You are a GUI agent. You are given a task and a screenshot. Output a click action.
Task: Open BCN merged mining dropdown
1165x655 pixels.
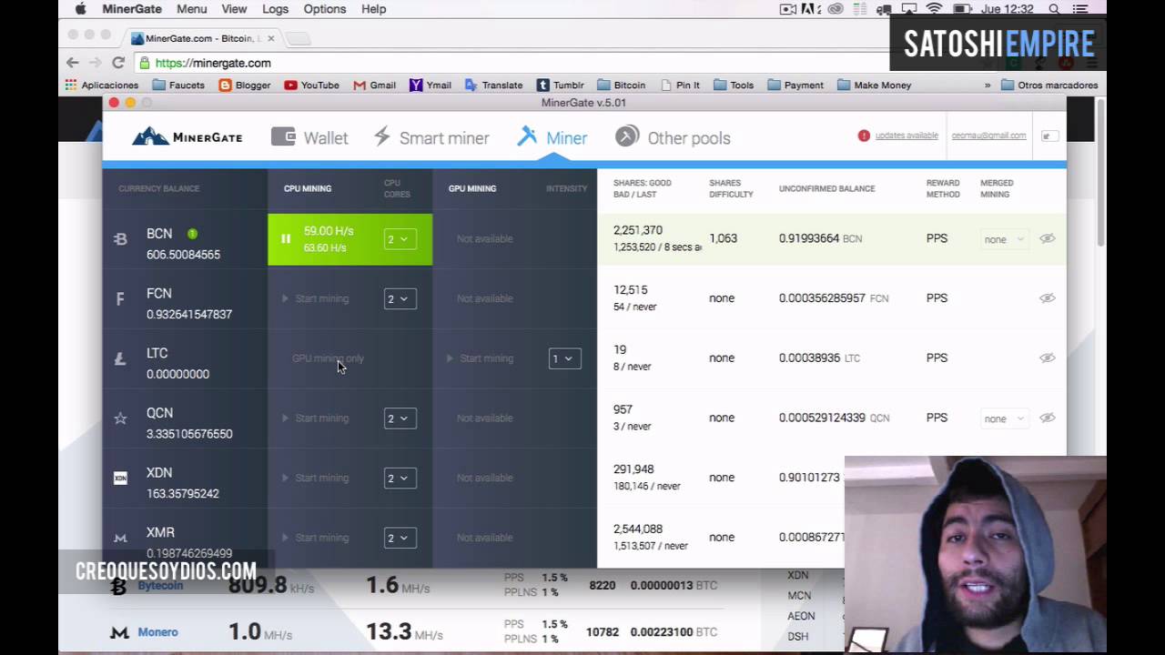(x=1004, y=239)
